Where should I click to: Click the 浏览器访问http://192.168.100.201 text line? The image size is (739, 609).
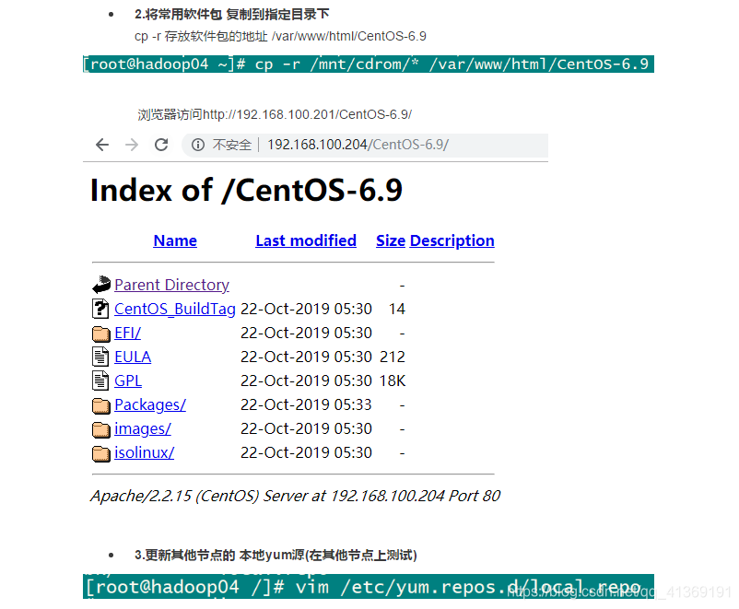tap(275, 114)
